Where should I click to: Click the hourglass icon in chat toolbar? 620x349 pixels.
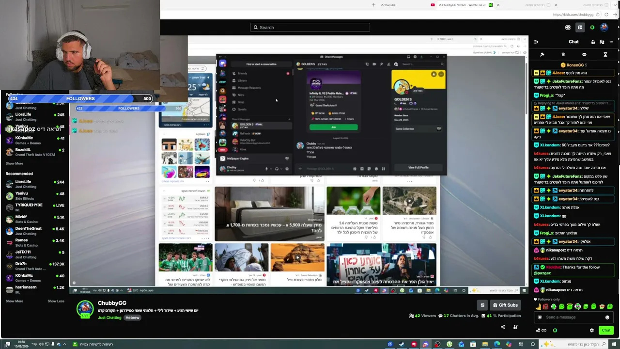click(605, 55)
